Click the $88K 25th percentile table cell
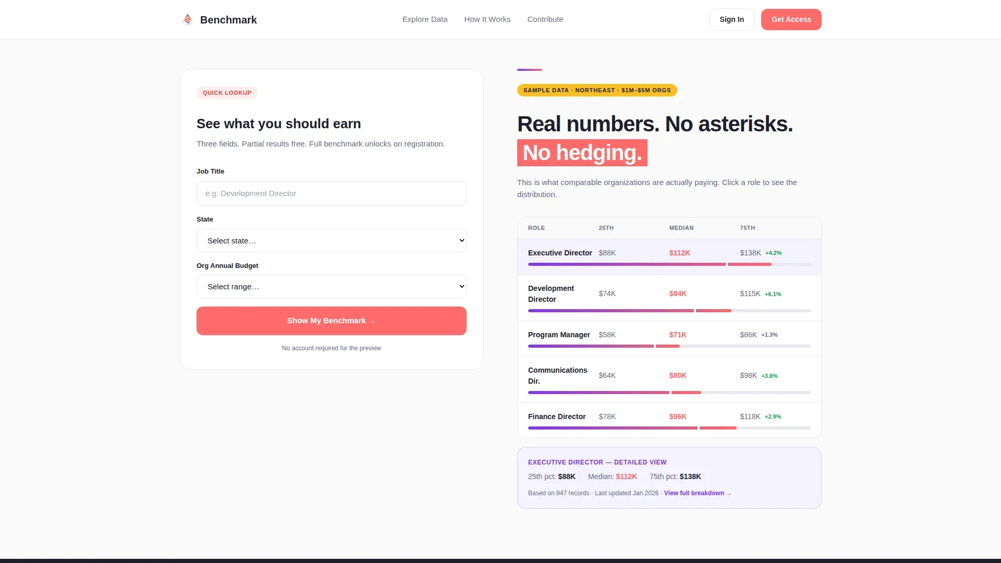The image size is (1001, 563). (607, 253)
